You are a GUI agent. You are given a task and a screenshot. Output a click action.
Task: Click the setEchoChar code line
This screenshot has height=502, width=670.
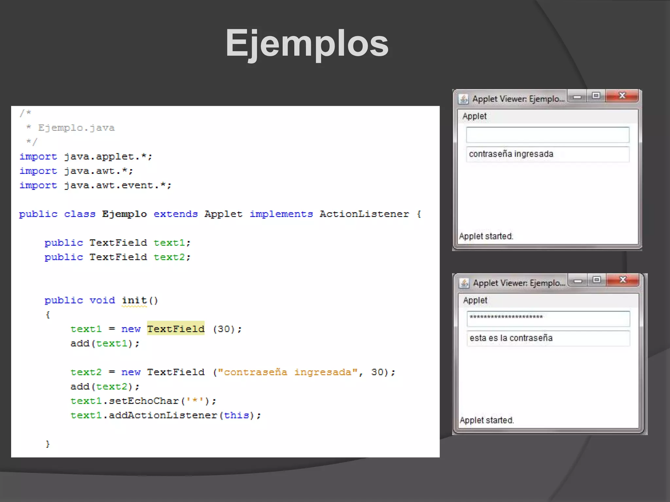click(x=143, y=401)
